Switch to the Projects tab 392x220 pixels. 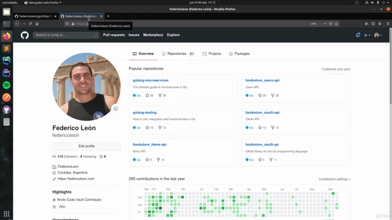point(212,53)
